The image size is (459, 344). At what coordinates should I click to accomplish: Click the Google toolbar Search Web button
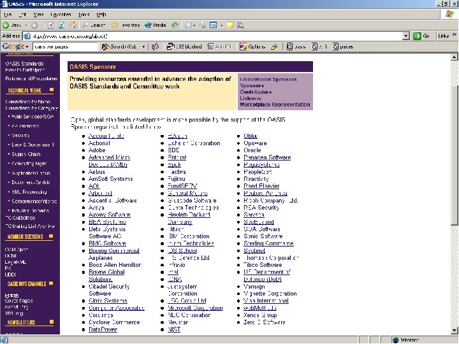coord(119,47)
